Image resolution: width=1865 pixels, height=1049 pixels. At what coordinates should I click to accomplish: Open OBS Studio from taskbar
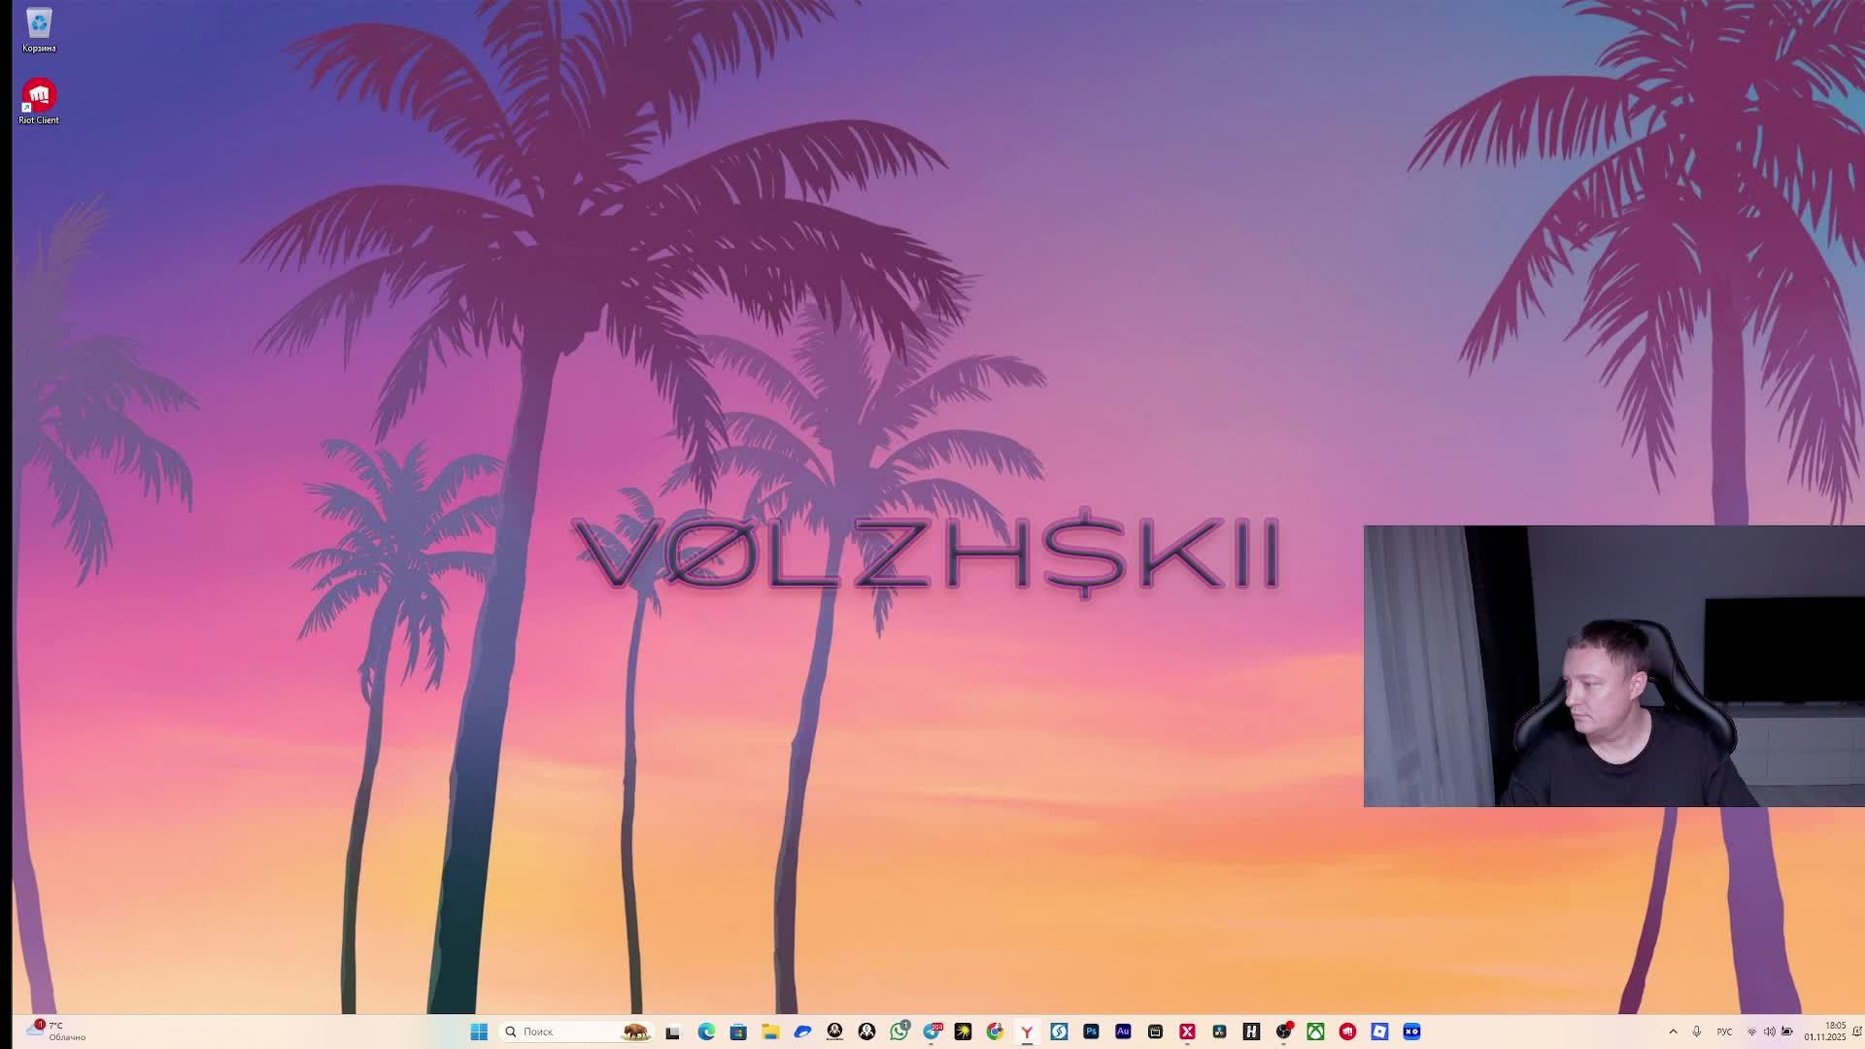click(1283, 1032)
